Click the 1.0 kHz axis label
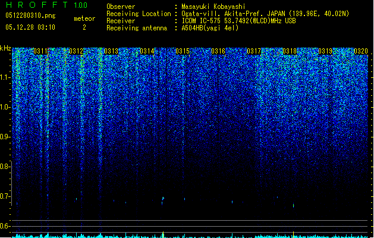Image resolution: width=374 pixels, height=238 pixels. coord(5,107)
